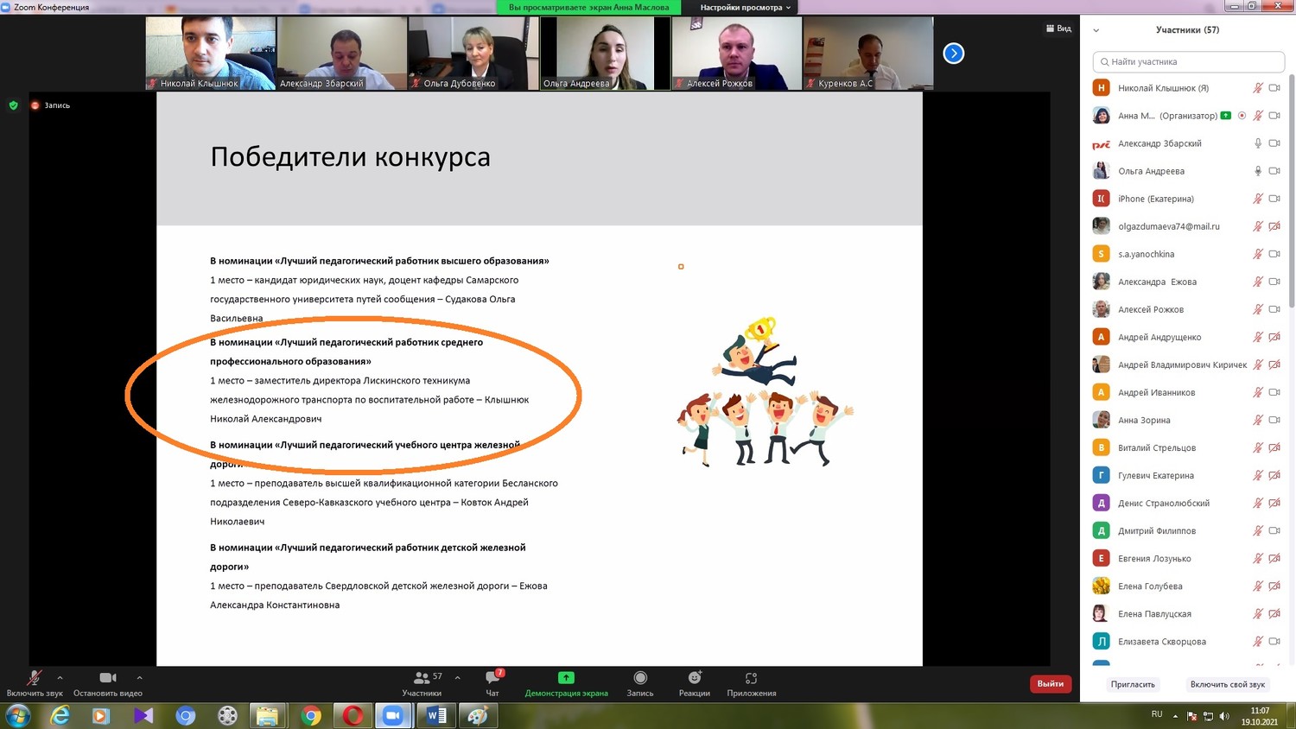Toggle camera icon in Александра Ежова row
Screen dimensions: 1296x729
point(1274,282)
